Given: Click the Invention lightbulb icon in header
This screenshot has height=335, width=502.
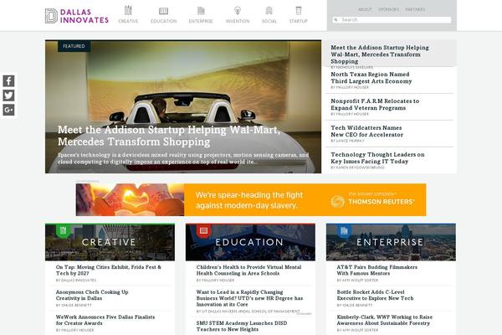Looking at the screenshot, I should (238, 11).
